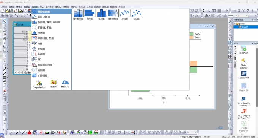Screen dimensions: 258x138
Task: Open Send Graphs to Word app
Action: [x=244, y=101]
